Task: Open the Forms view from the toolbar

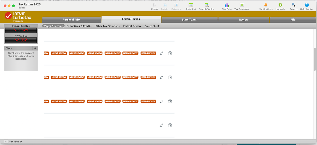Action: tap(155, 6)
